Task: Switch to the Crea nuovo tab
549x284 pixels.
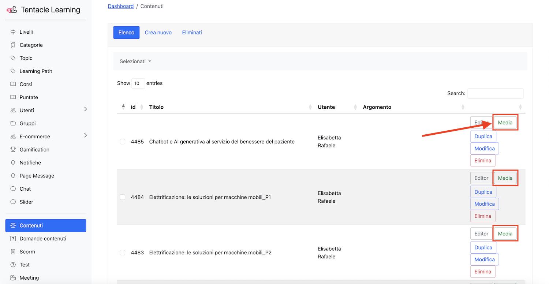Action: [158, 33]
